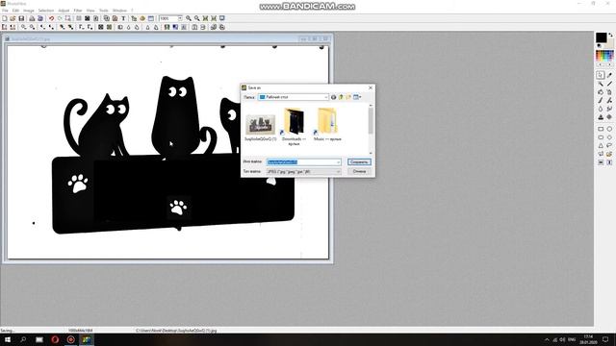
Task: Select the Line tool
Action: tap(609, 84)
